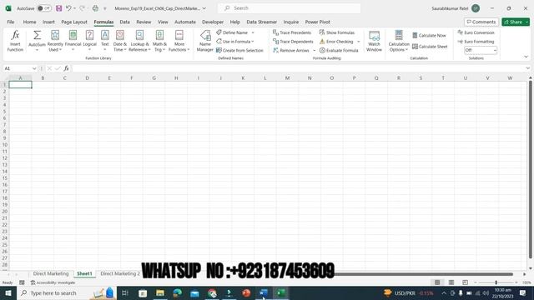
Task: Click the Sheet1 sheet tab
Action: 84,273
